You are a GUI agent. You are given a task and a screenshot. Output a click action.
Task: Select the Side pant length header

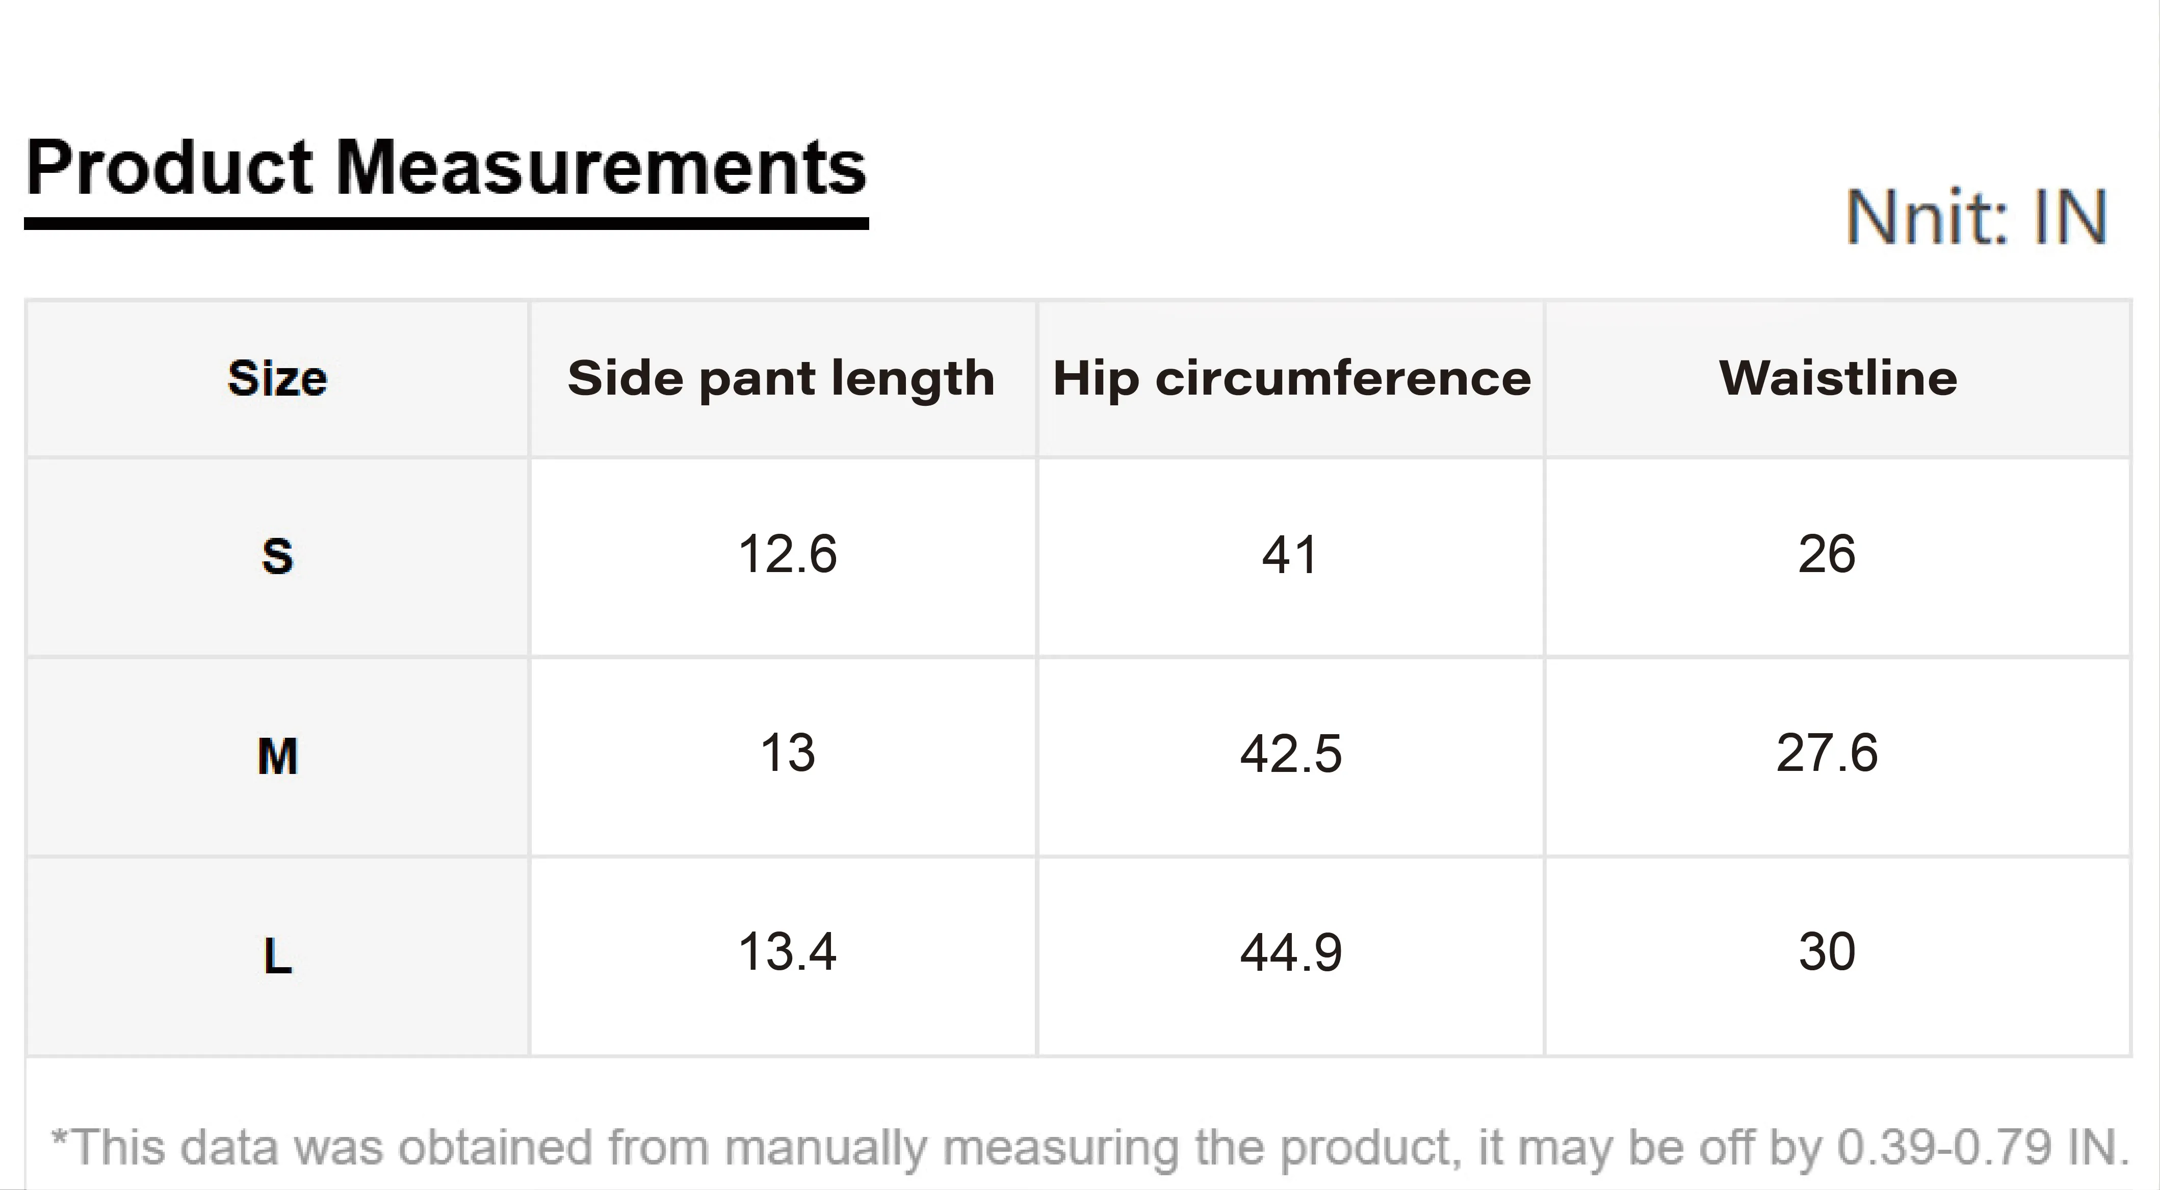coord(782,378)
